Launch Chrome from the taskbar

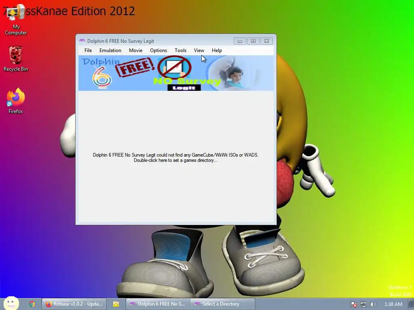point(32,304)
